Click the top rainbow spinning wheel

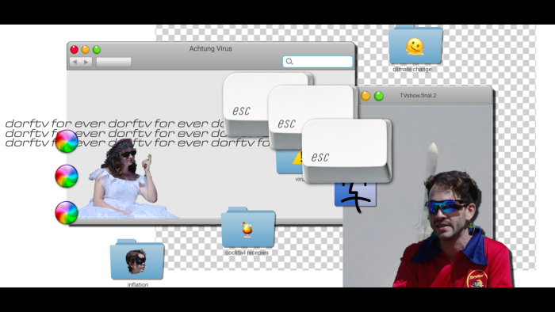pos(67,141)
